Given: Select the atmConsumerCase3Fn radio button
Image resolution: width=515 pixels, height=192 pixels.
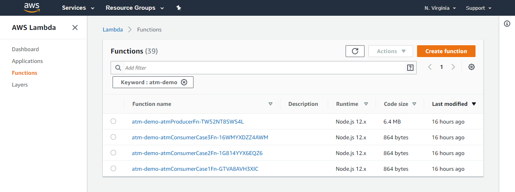Looking at the screenshot, I should [x=113, y=137].
